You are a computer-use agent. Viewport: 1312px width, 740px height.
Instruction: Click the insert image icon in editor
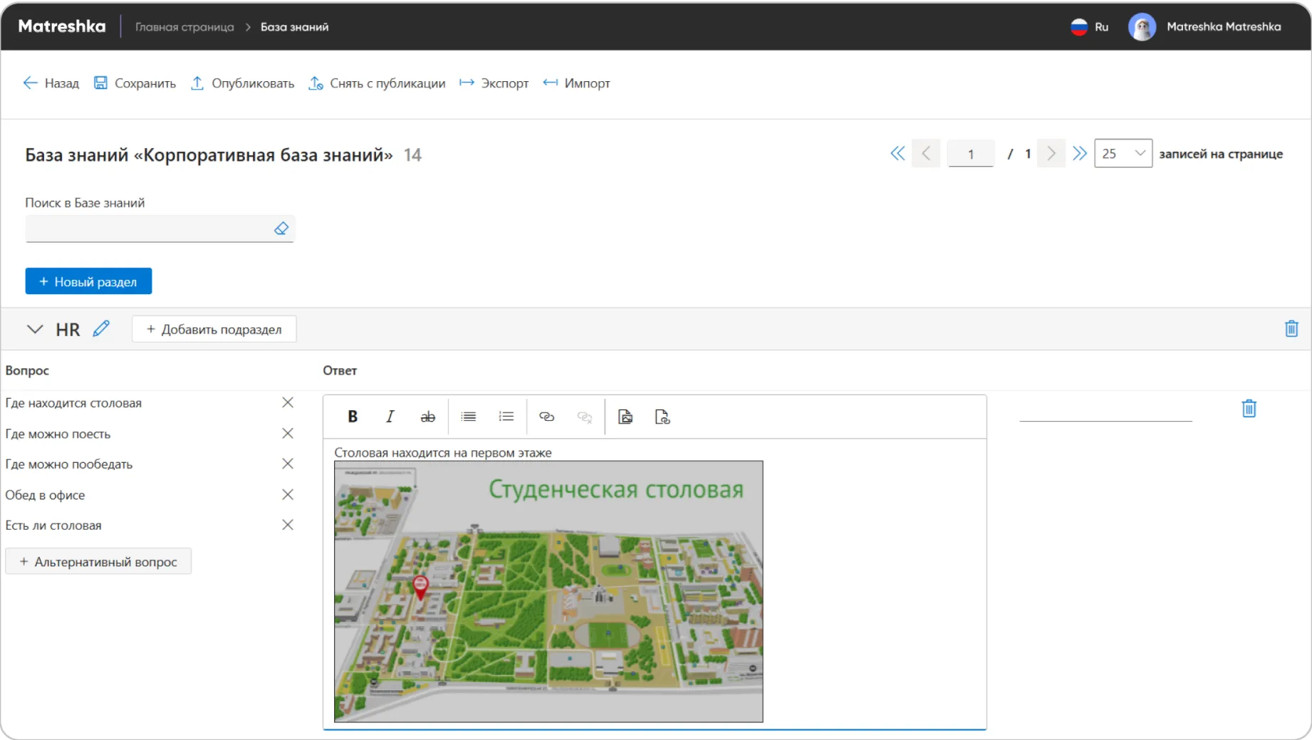pyautogui.click(x=625, y=417)
